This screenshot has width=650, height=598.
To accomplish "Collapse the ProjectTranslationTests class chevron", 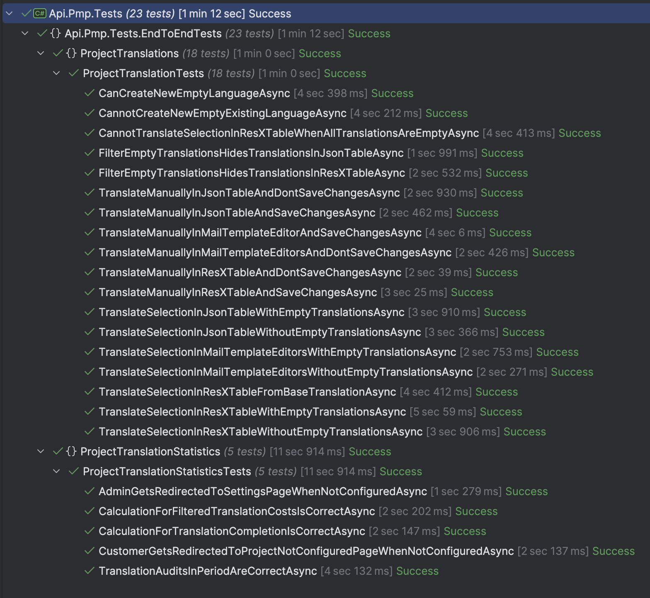I will 57,73.
